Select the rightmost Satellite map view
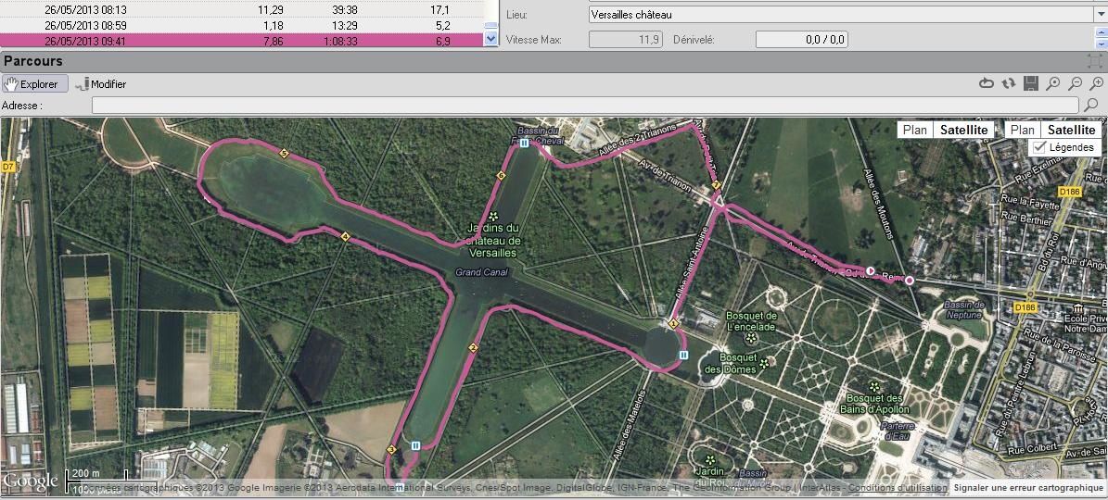Viewport: 1108px width, 500px height. [x=1072, y=131]
